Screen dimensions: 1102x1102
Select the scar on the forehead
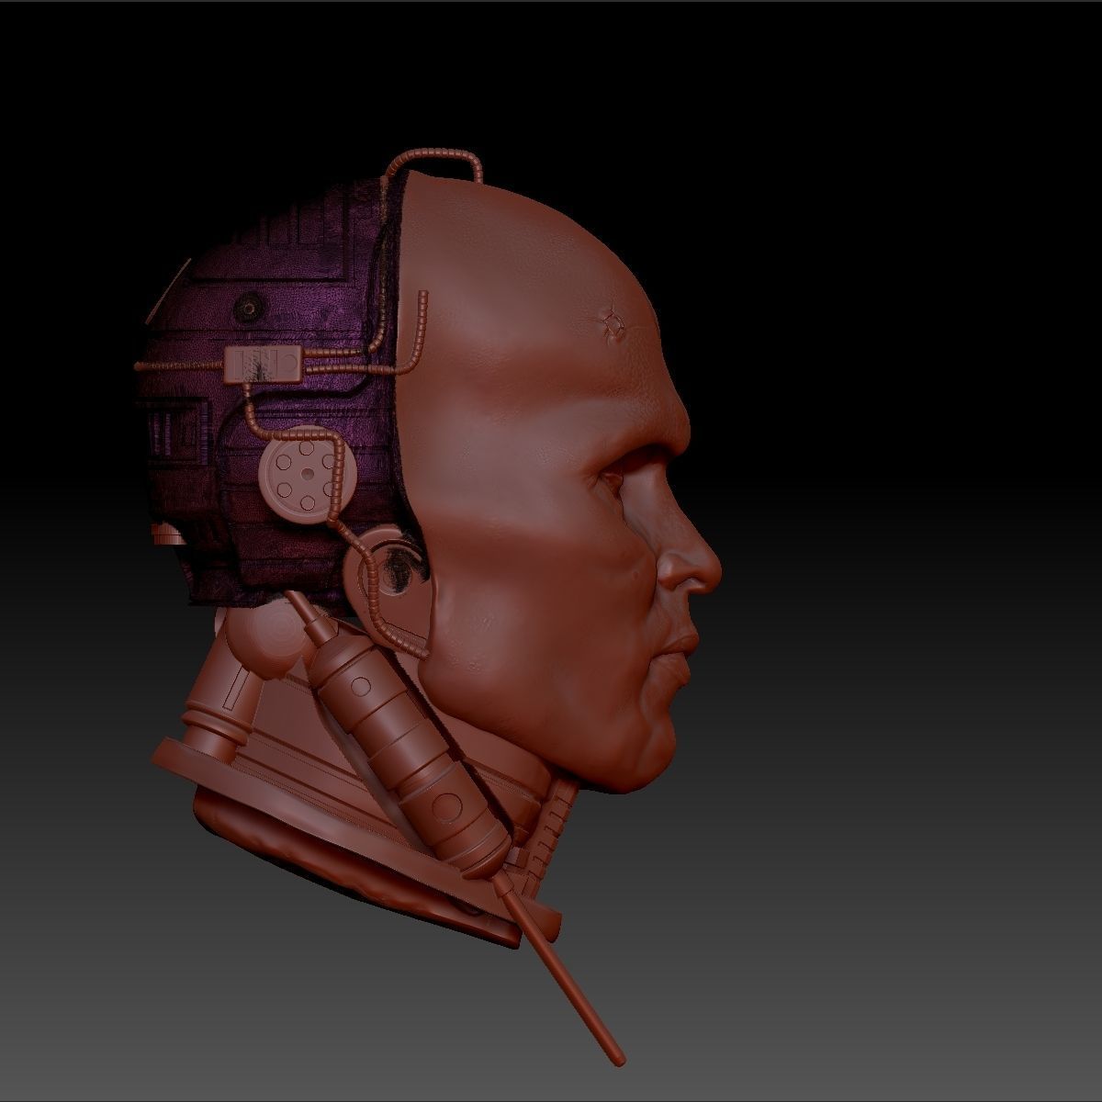click(613, 320)
